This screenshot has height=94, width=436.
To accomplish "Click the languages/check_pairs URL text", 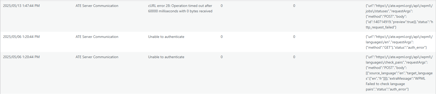I will tap(399, 60).
